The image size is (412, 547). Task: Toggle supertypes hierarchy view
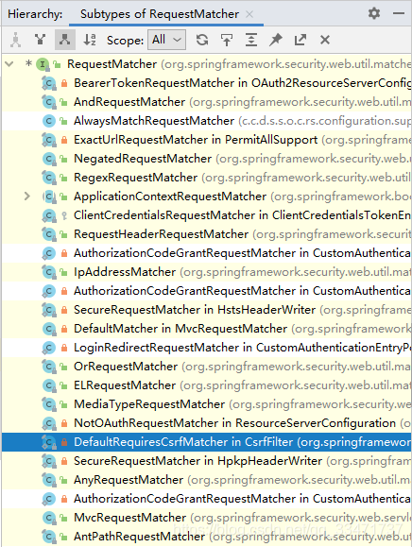click(41, 40)
